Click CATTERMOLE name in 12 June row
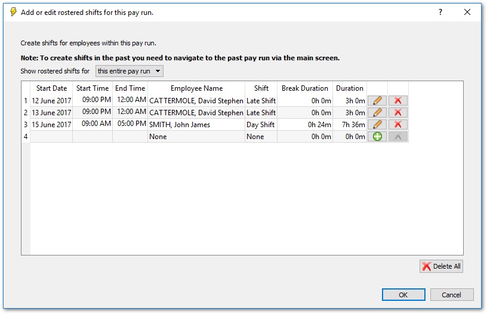 pos(196,101)
